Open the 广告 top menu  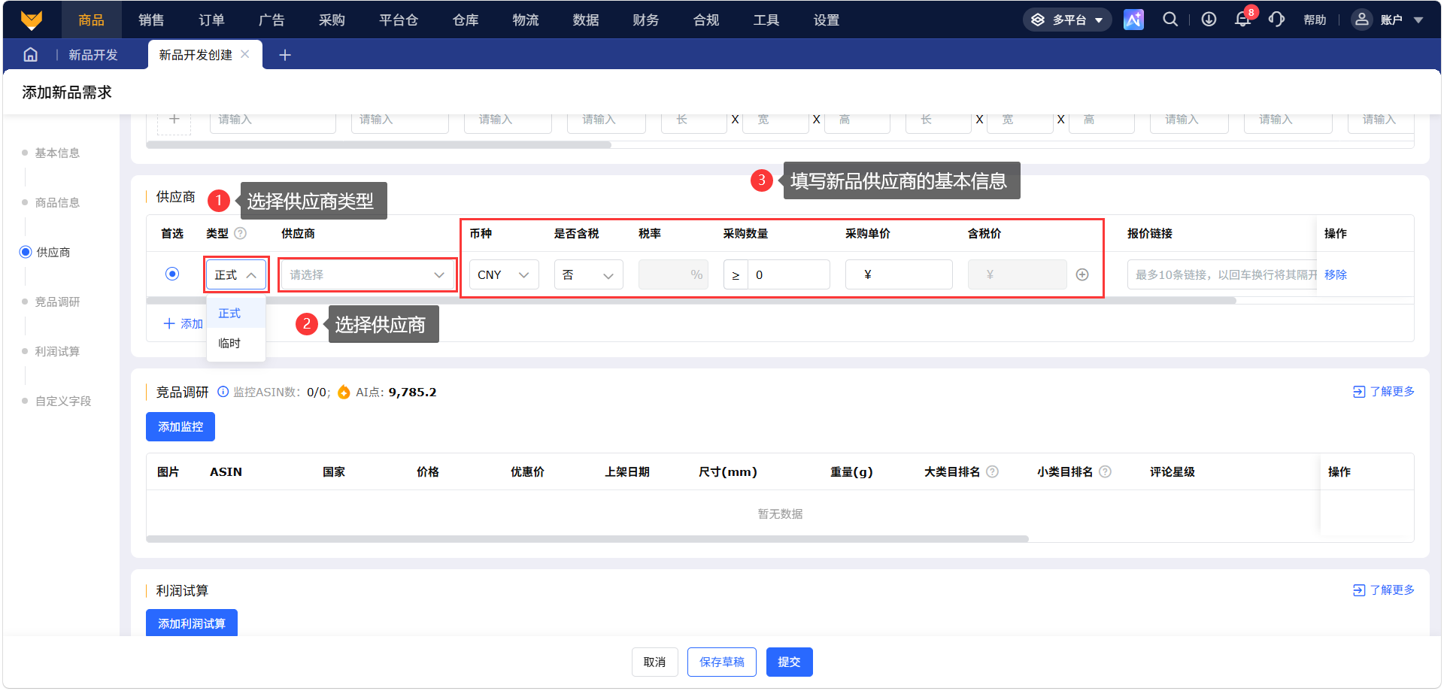(272, 20)
